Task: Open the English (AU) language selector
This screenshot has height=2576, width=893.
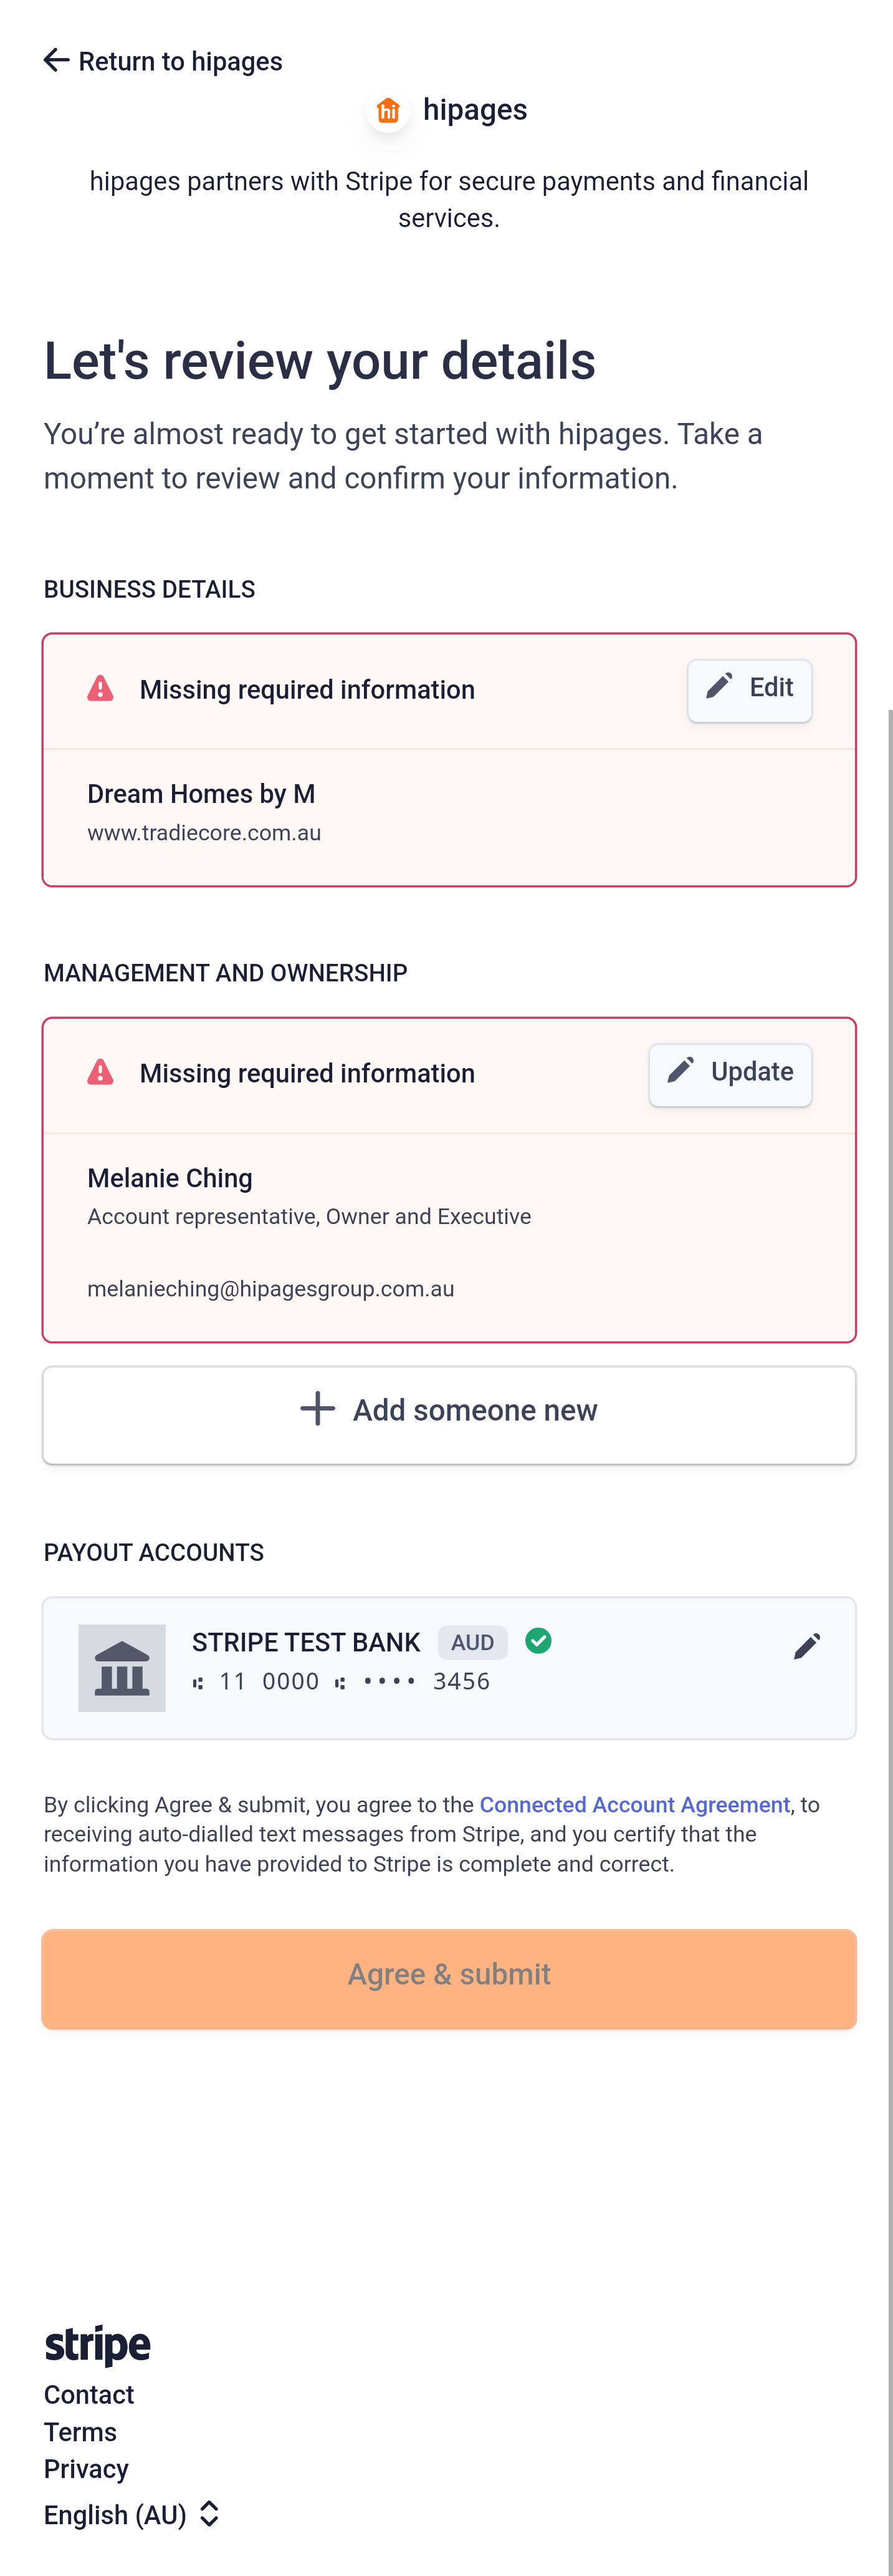Action: [x=132, y=2514]
